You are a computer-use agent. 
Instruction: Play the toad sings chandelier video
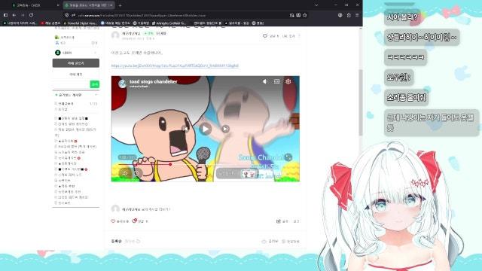tap(206, 129)
